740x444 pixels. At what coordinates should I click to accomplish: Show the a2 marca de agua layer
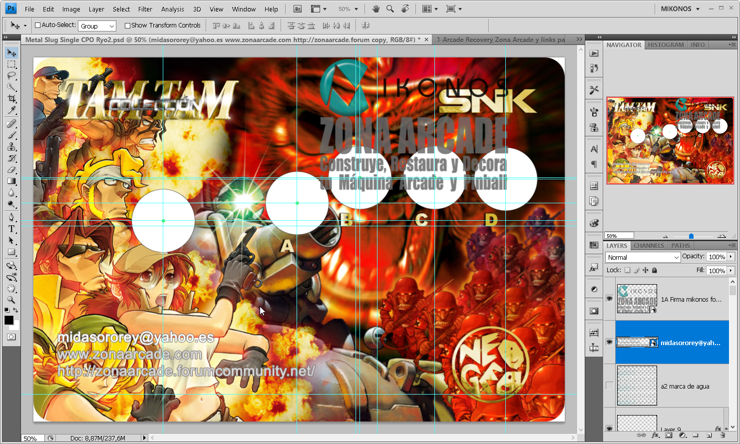(609, 386)
